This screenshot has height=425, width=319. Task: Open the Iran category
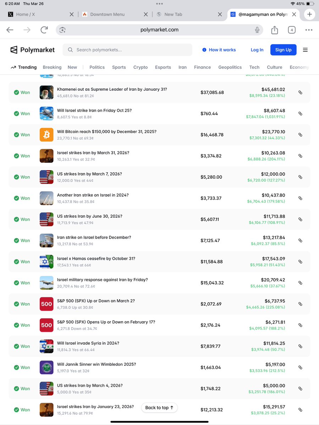[182, 67]
